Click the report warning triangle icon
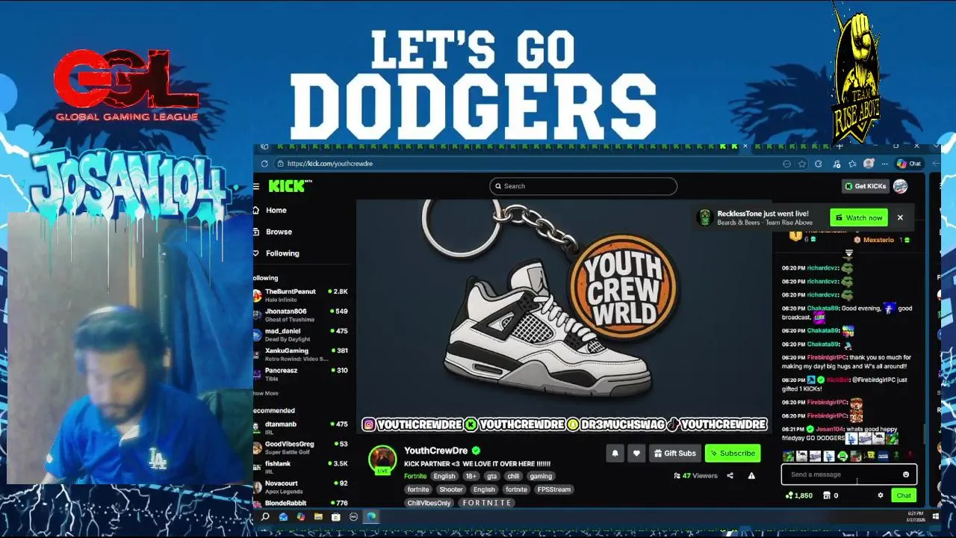 [x=751, y=475]
